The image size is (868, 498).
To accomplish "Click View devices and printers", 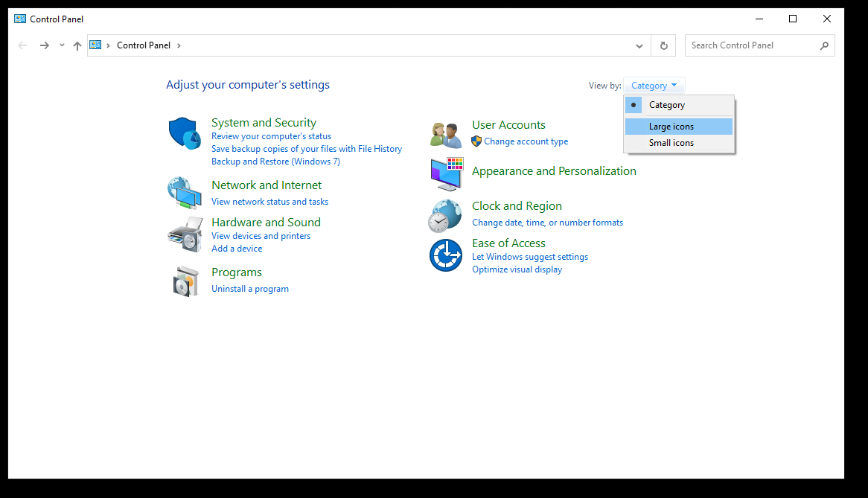I will [261, 236].
